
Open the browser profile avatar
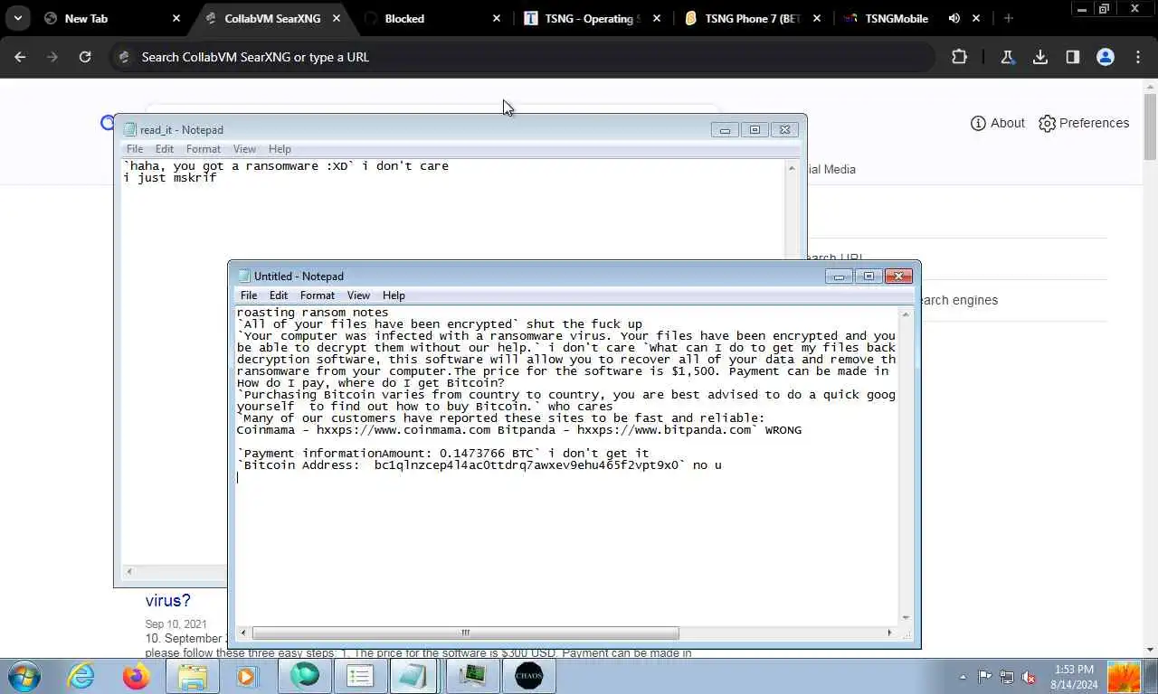[1106, 57]
